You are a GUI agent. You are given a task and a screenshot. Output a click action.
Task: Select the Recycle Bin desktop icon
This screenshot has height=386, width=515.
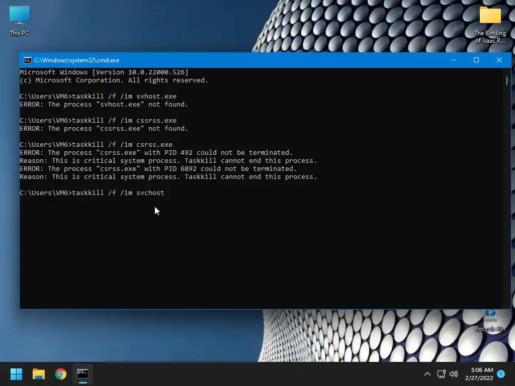point(490,321)
